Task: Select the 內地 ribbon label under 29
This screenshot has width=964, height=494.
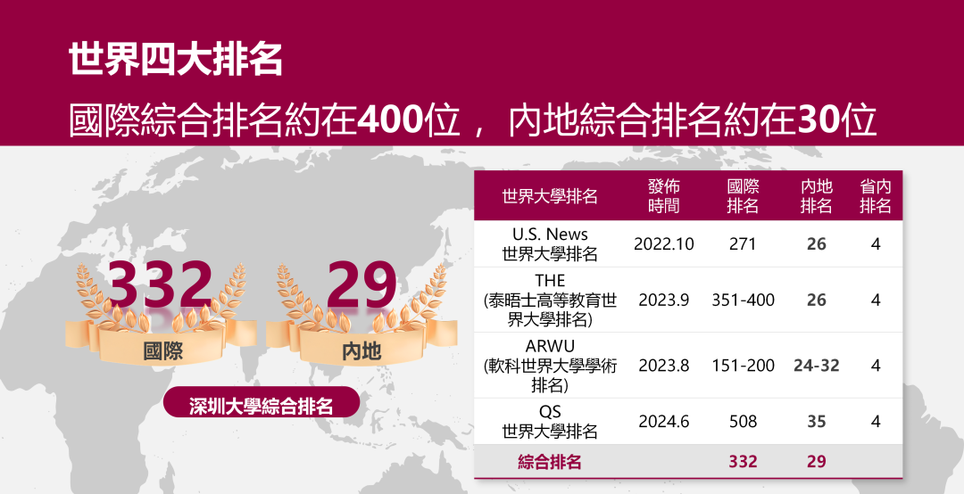Action: 361,351
